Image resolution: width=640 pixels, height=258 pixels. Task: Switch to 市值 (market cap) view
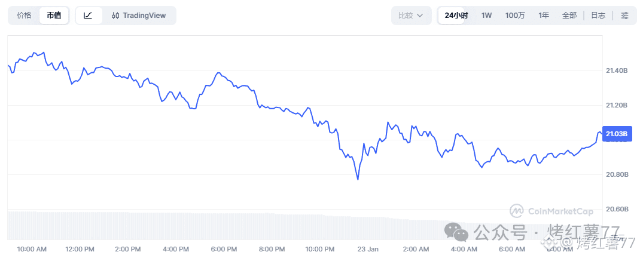54,16
